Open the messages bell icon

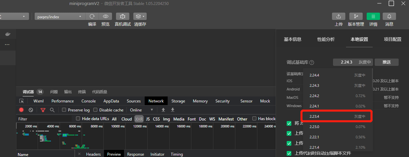point(389,16)
